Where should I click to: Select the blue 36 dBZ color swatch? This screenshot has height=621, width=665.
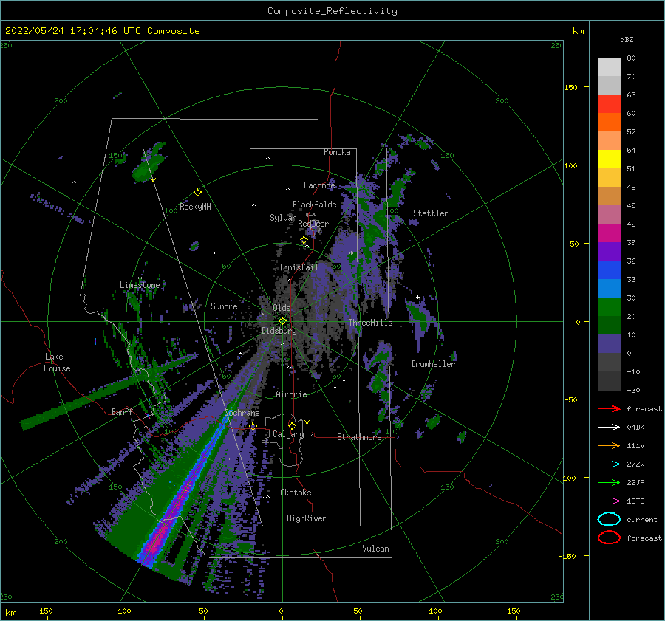click(609, 270)
